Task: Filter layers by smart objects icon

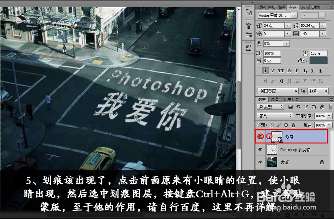Action: [322, 107]
